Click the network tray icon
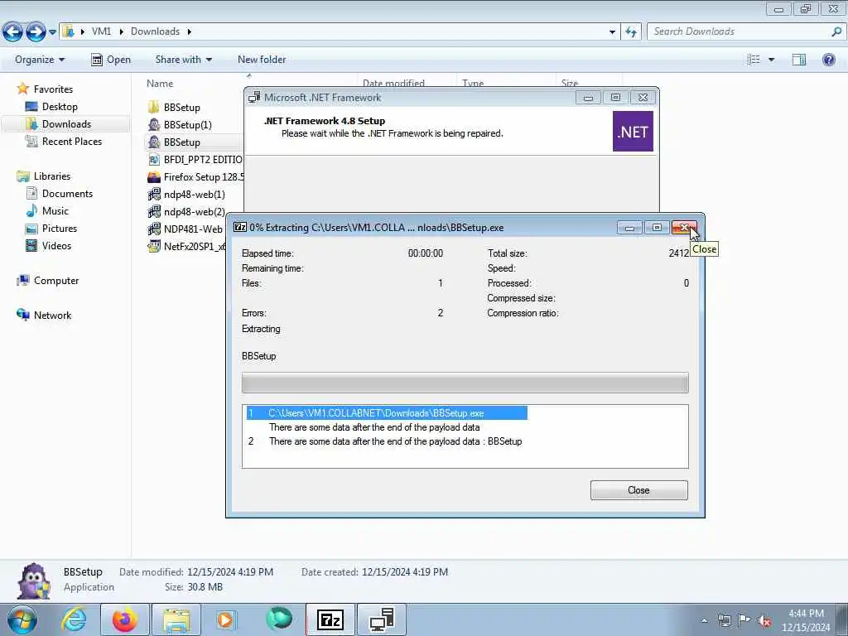Screen dimensions: 848x636 pos(724,620)
